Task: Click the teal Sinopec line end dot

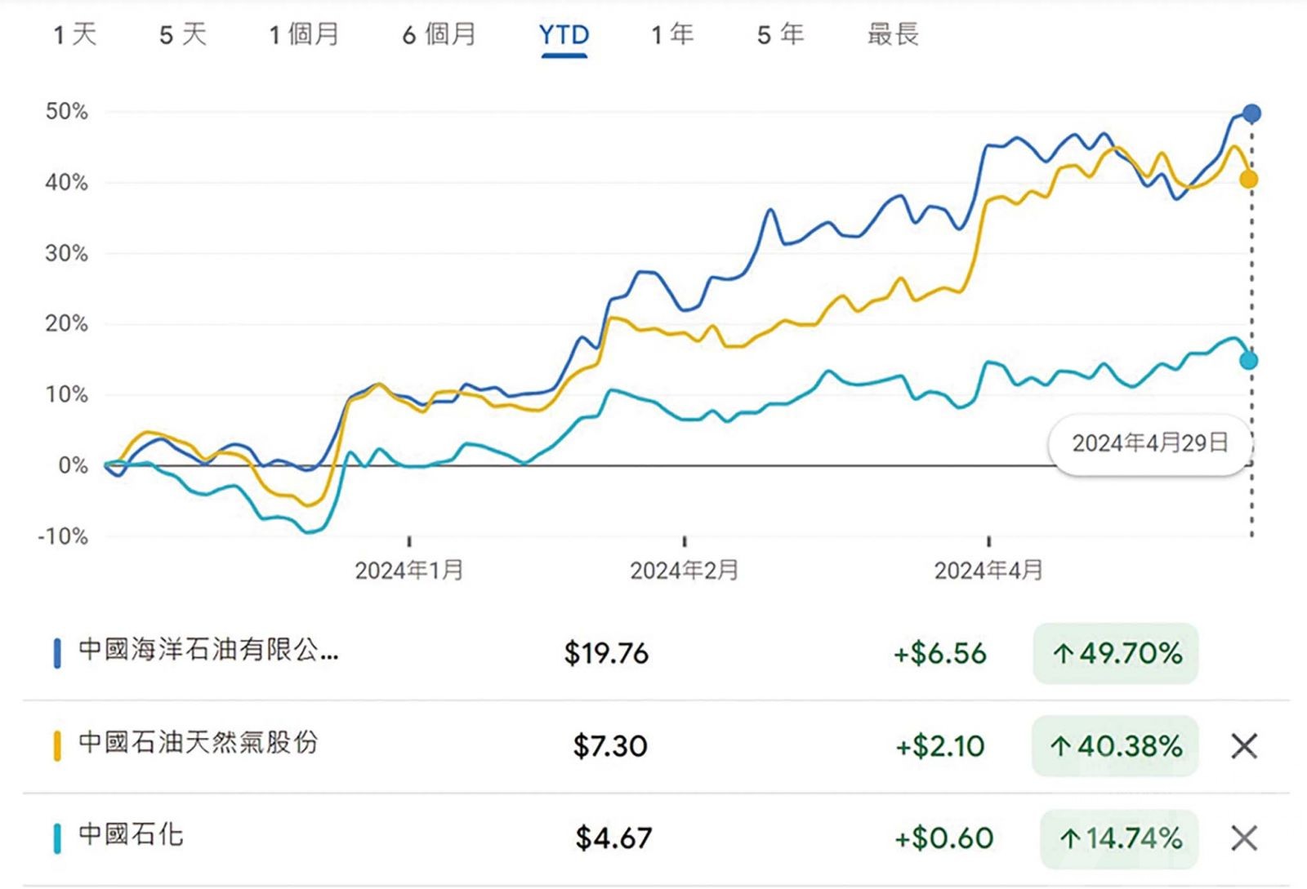Action: tap(1248, 360)
